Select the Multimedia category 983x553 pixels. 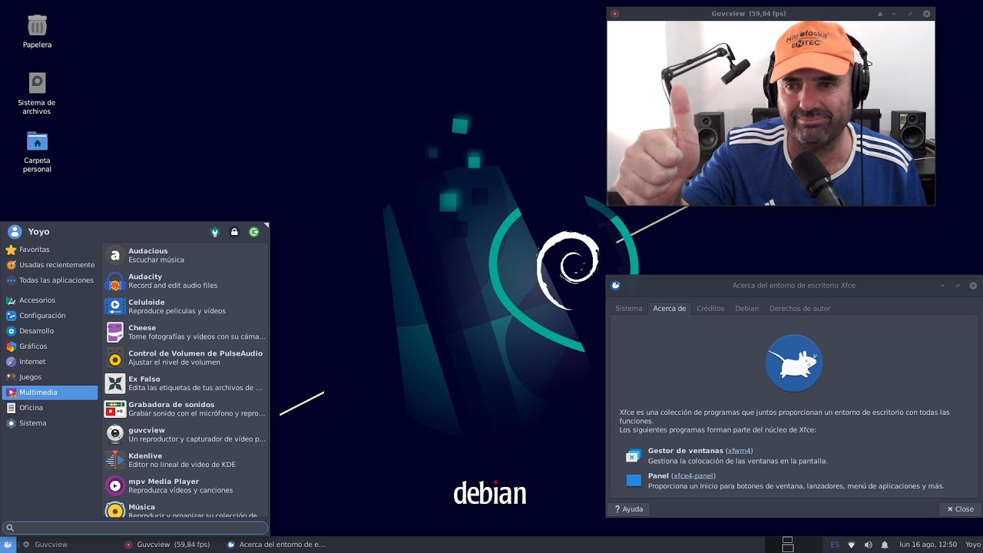50,392
